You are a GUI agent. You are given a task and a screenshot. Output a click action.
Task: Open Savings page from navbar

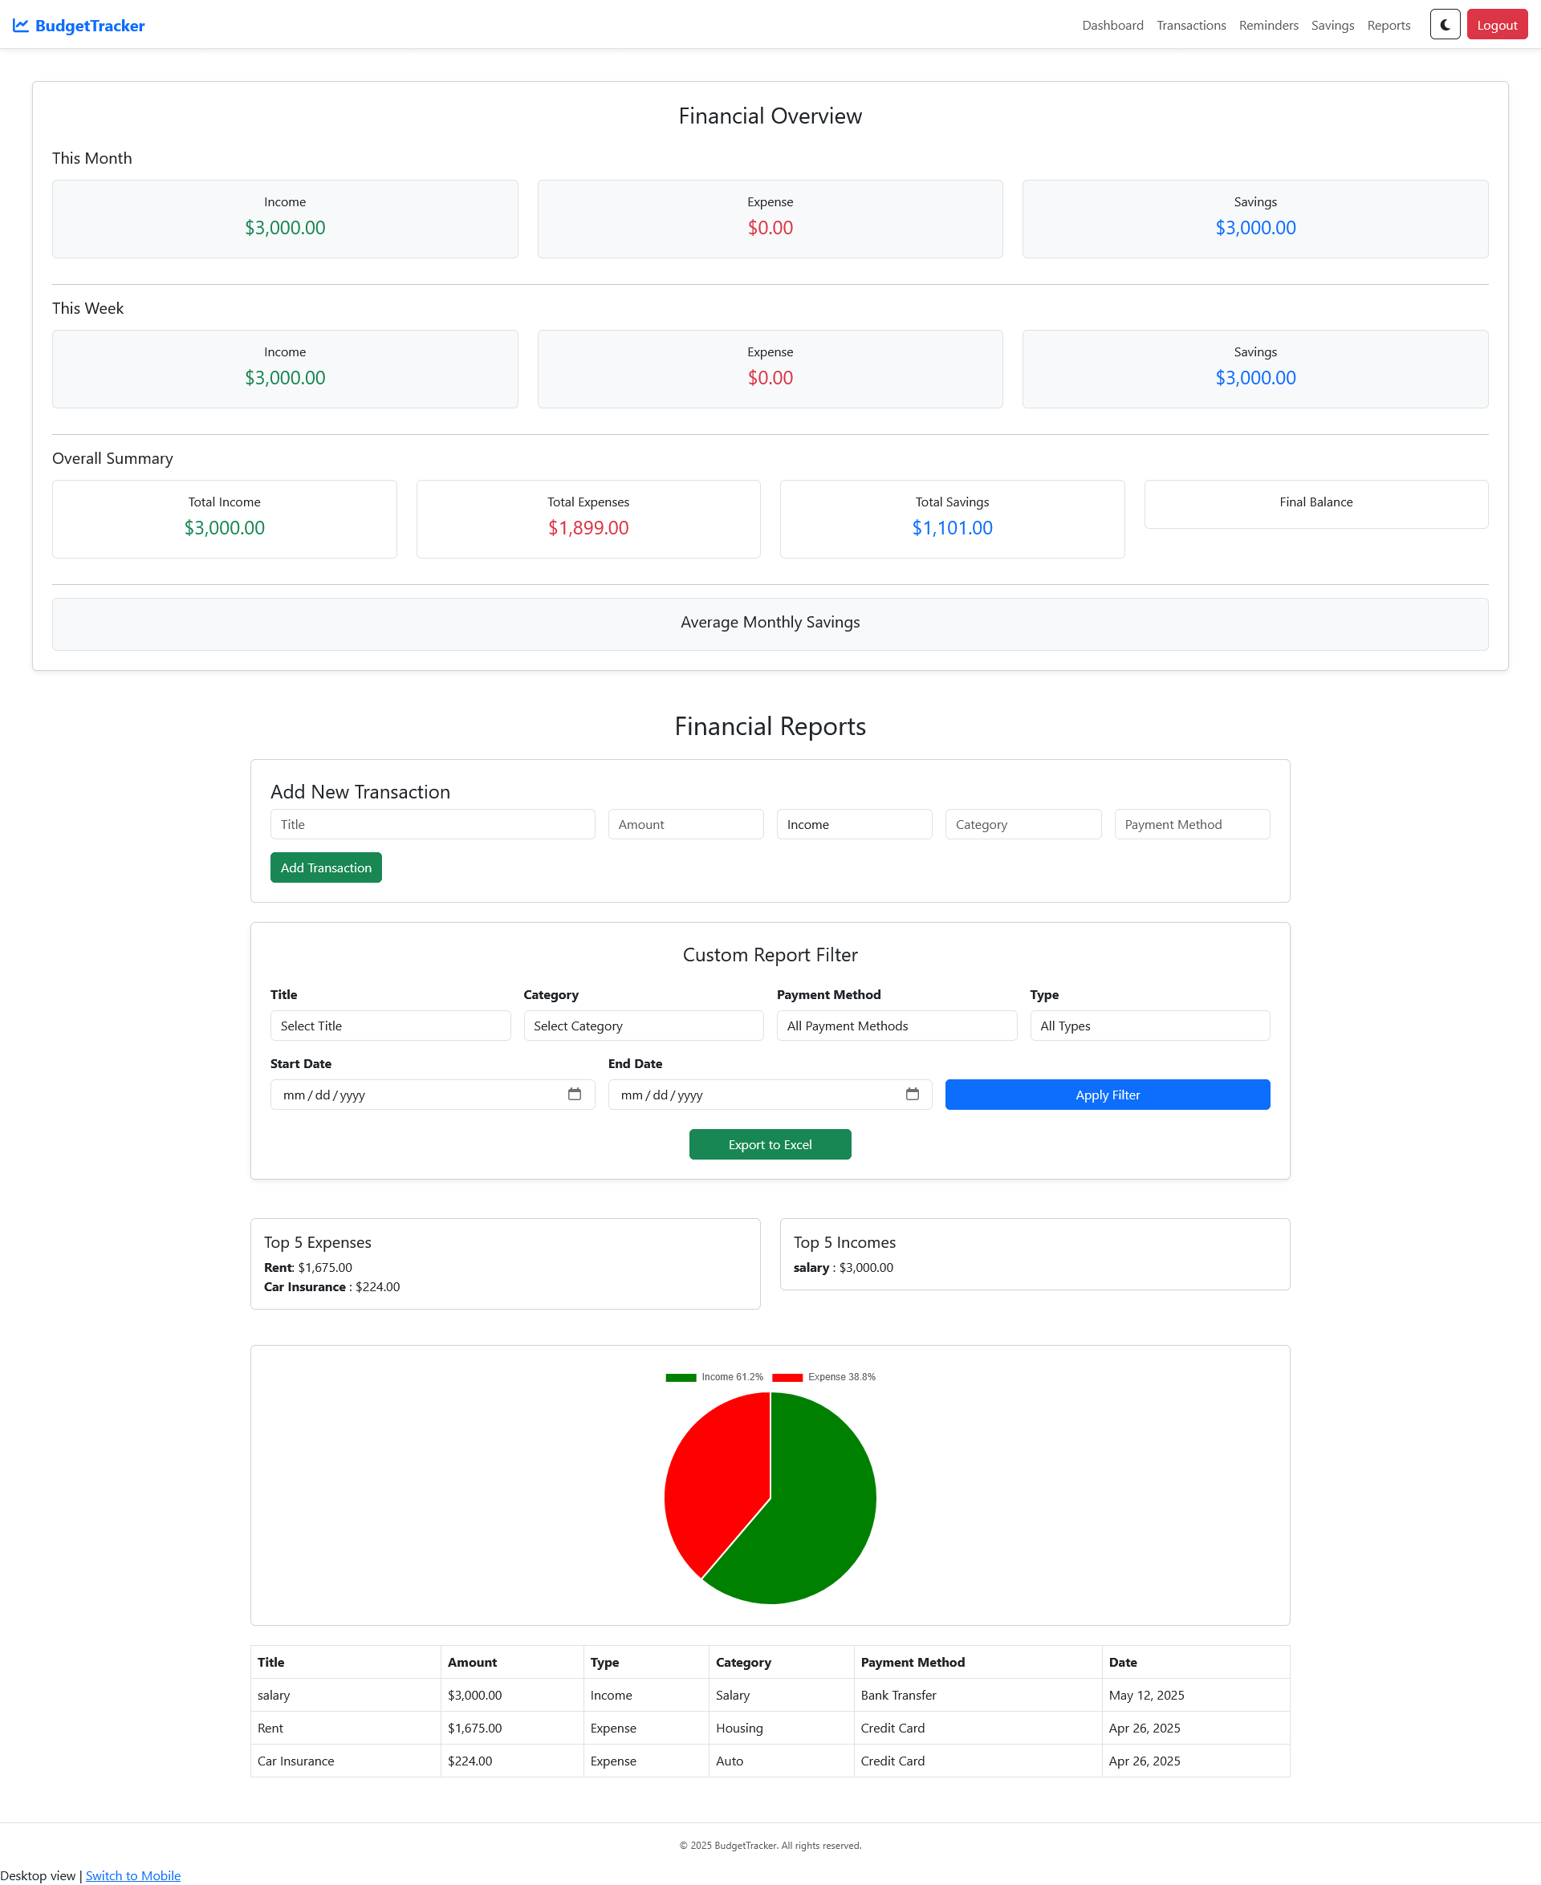pos(1332,26)
